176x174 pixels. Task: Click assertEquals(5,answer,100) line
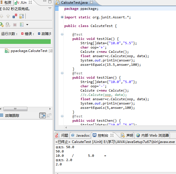pos(108,108)
